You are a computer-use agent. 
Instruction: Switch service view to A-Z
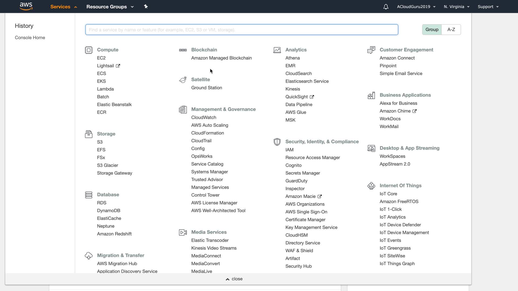tap(451, 30)
